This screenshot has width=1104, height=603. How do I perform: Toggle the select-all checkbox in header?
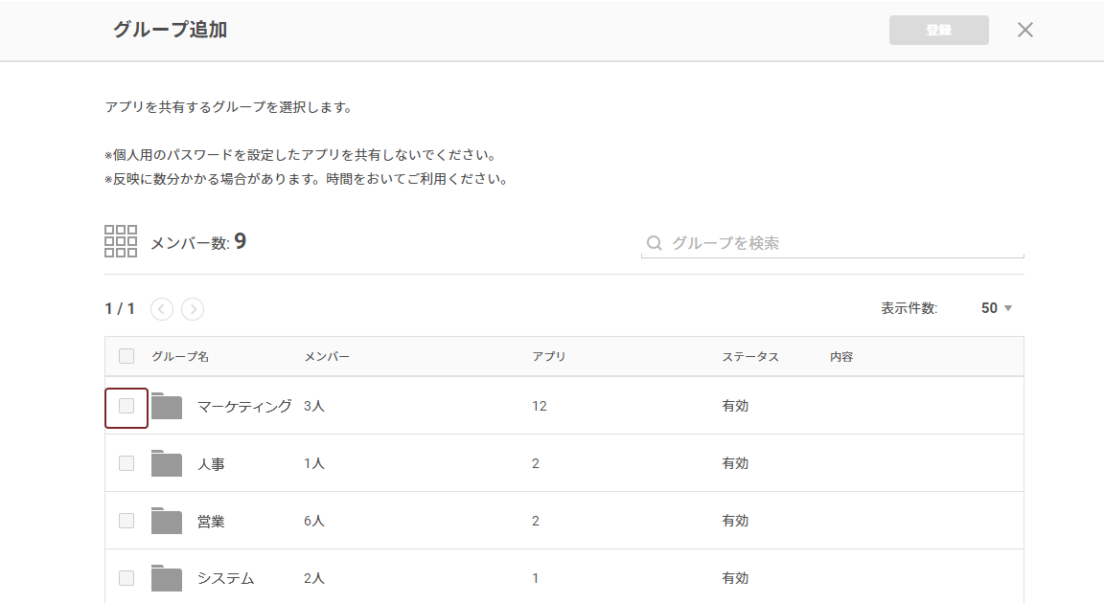pyautogui.click(x=126, y=356)
